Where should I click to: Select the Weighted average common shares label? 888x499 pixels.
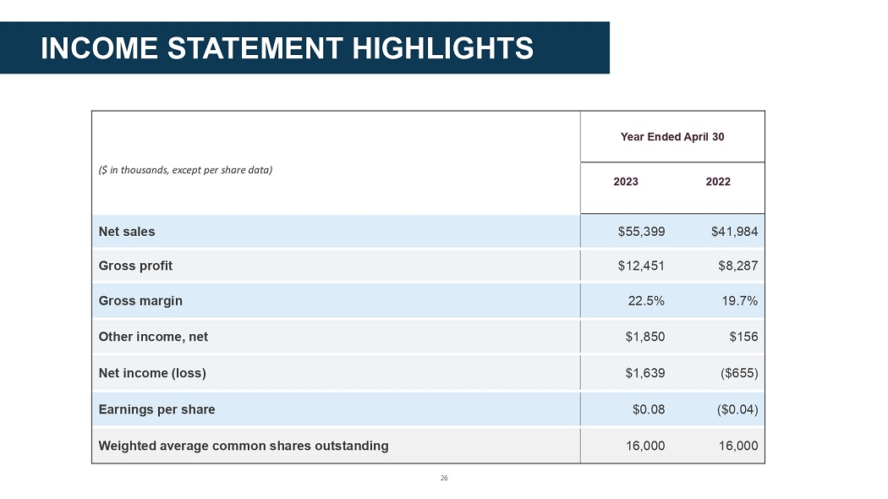point(244,446)
